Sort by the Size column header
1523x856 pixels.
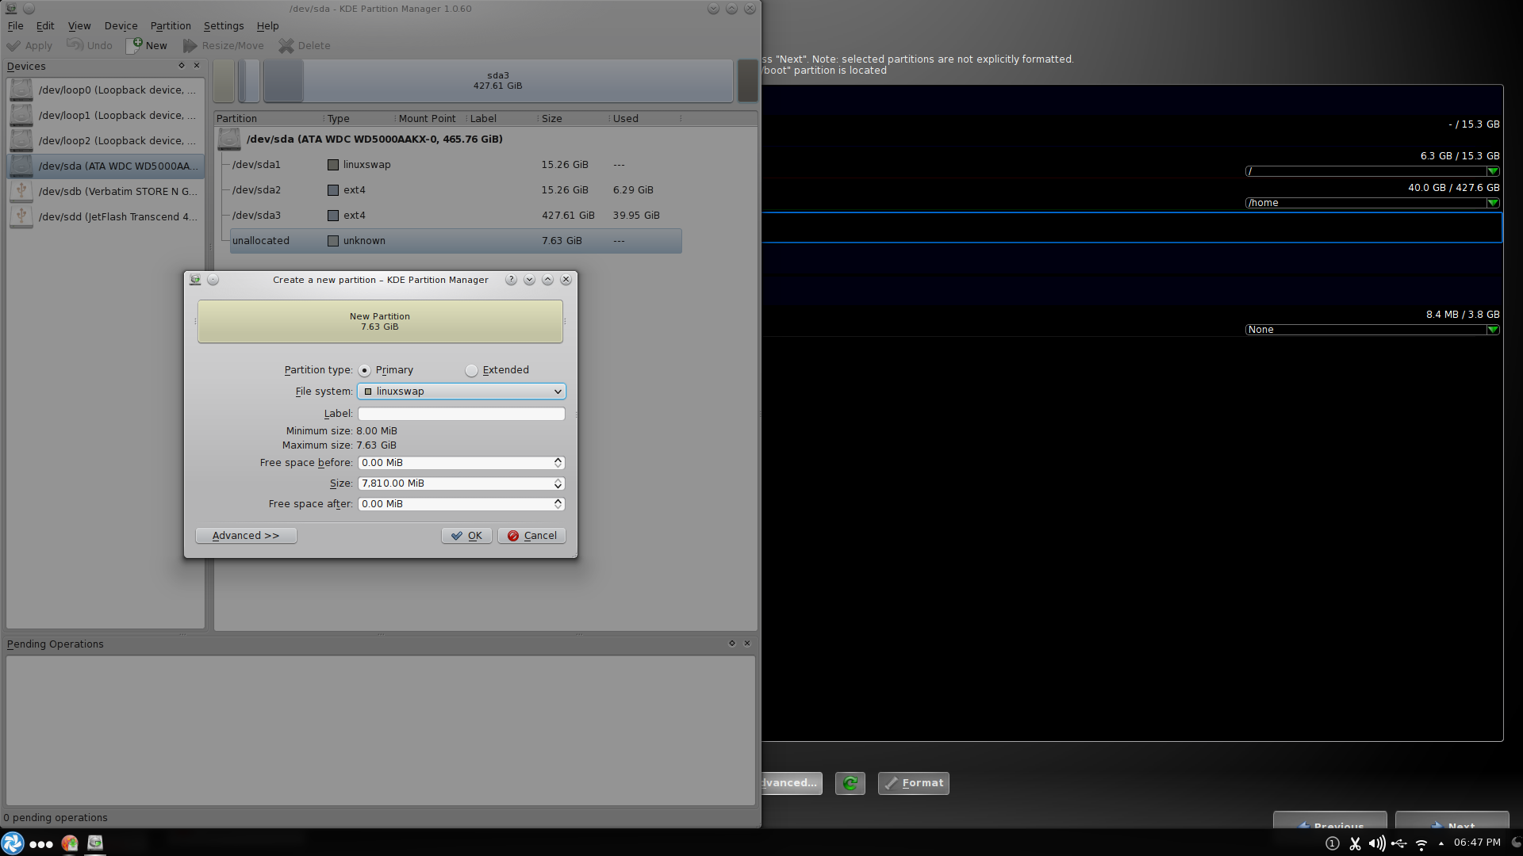[x=574, y=119]
